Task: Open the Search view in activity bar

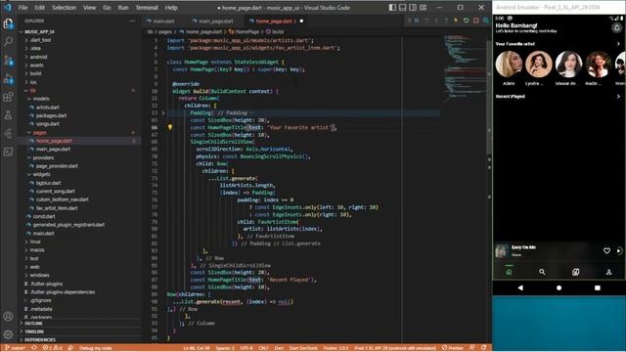Action: click(x=8, y=41)
